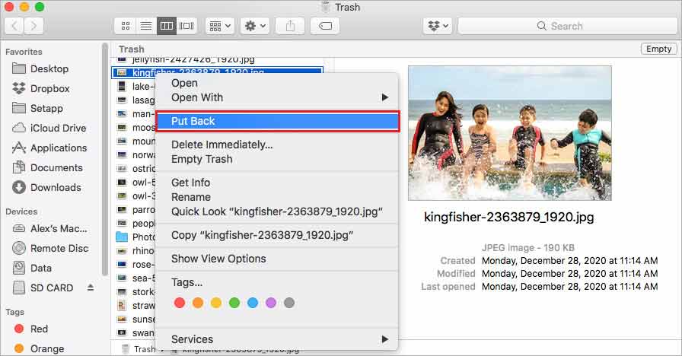Click in the Search field
The height and width of the screenshot is (356, 682).
pyautogui.click(x=567, y=26)
